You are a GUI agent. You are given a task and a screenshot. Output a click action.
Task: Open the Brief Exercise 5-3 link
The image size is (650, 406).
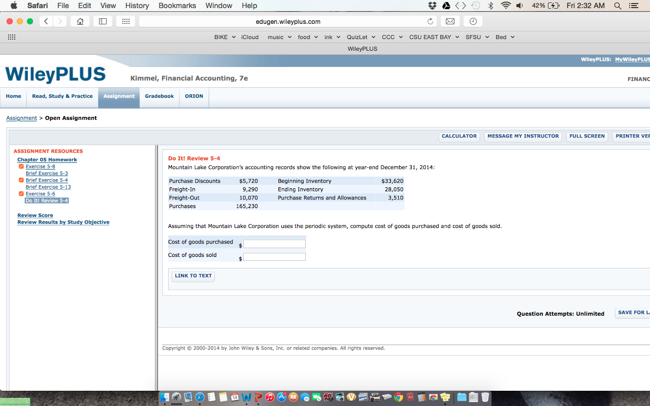pyautogui.click(x=47, y=174)
